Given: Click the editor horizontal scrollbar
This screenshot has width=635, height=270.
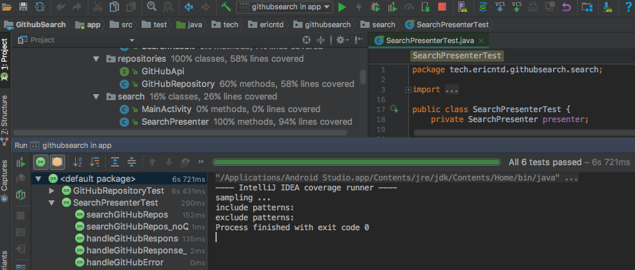Looking at the screenshot, I should pos(523,133).
